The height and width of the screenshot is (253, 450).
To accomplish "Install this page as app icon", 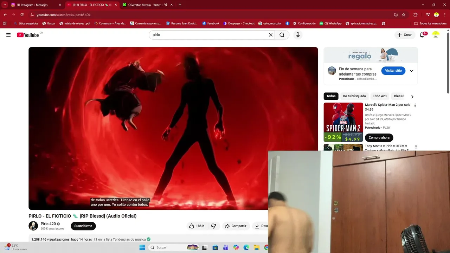I will 396,15.
